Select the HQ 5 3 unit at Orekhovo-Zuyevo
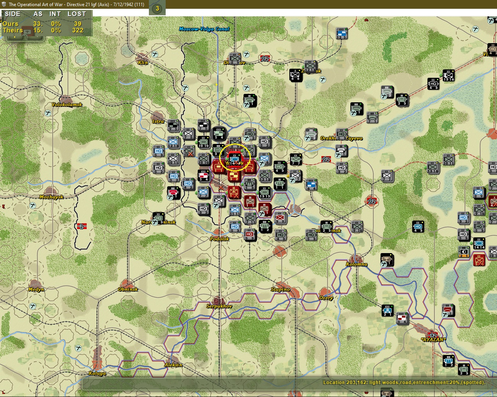 point(341,135)
